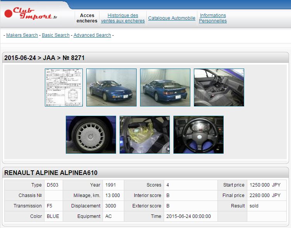View the front side car photo

[x=111, y=87]
